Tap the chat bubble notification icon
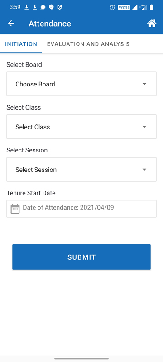 52,7
